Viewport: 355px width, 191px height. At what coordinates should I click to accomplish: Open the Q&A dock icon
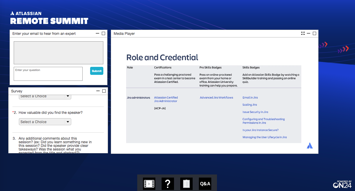coord(205,184)
